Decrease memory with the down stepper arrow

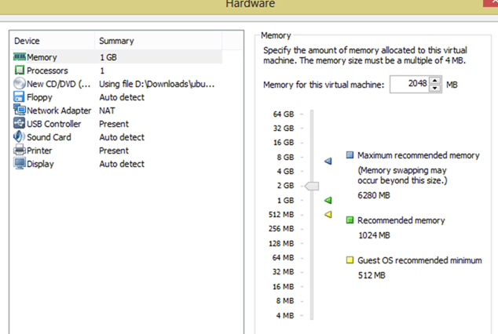pos(434,88)
